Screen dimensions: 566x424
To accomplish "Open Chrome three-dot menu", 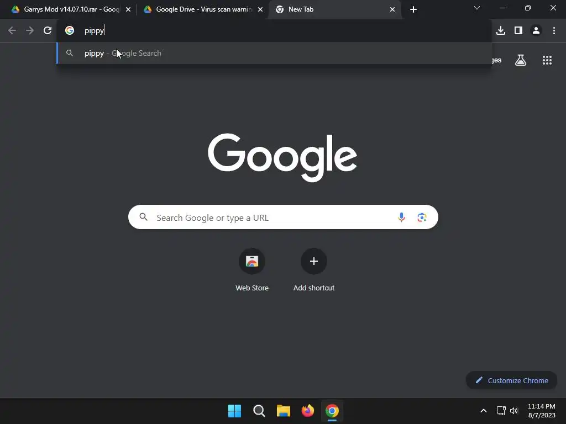I will (554, 30).
